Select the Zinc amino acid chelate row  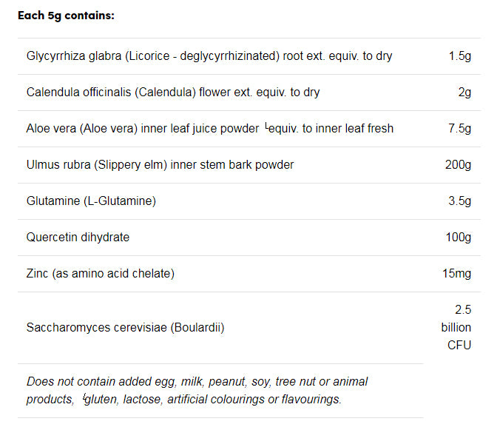pos(101,274)
